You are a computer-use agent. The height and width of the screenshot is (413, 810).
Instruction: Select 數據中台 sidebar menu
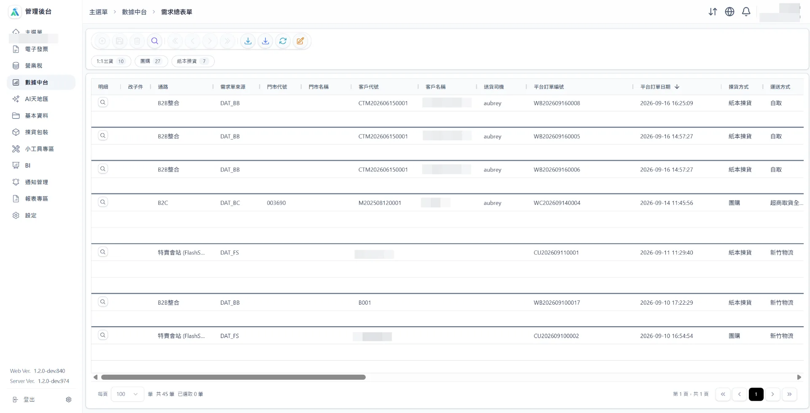pos(41,82)
